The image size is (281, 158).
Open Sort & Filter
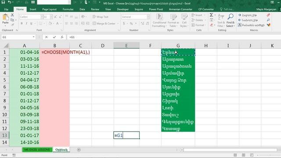(x=221, y=21)
